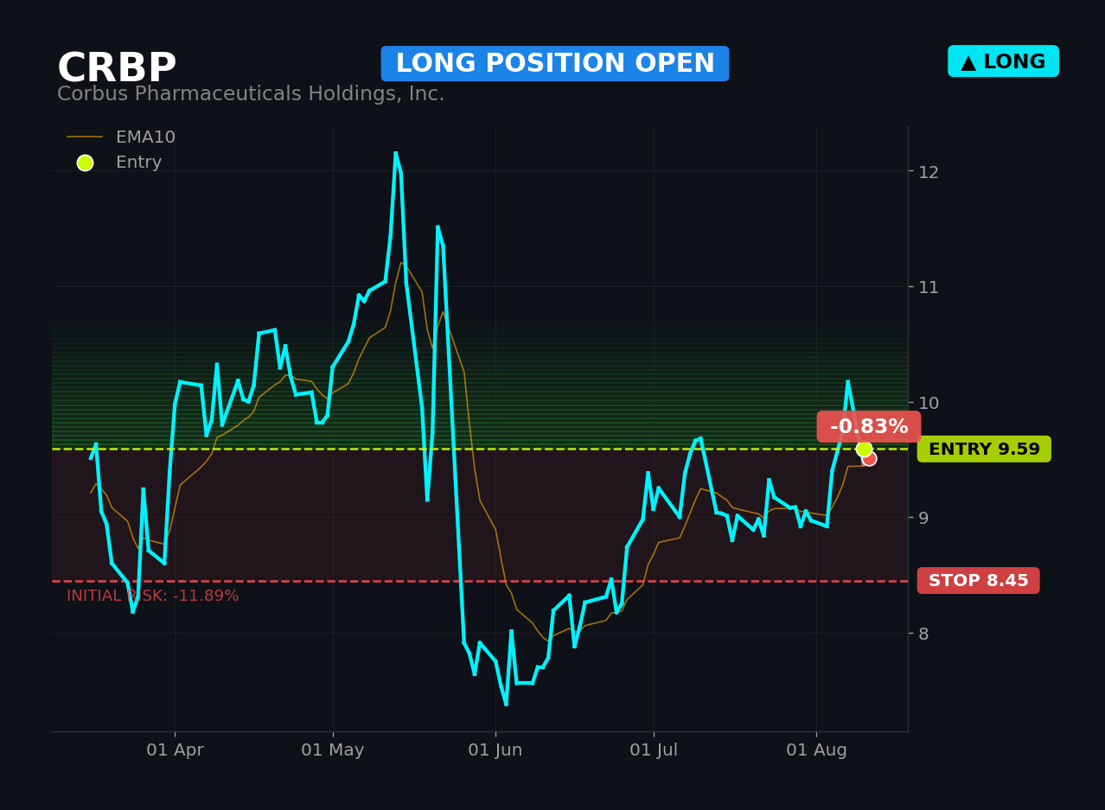Click the 11 price axis tick
1105x810 pixels.
coord(929,287)
